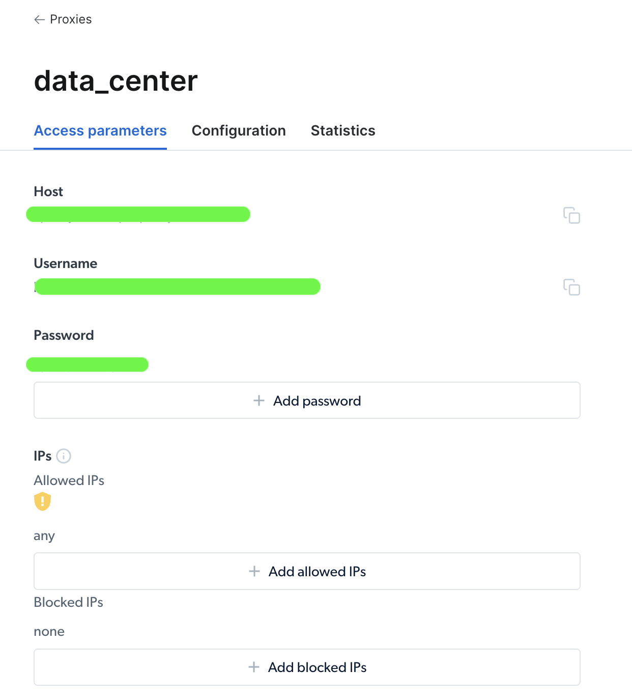Copy the Username using its copy icon

[x=572, y=287]
